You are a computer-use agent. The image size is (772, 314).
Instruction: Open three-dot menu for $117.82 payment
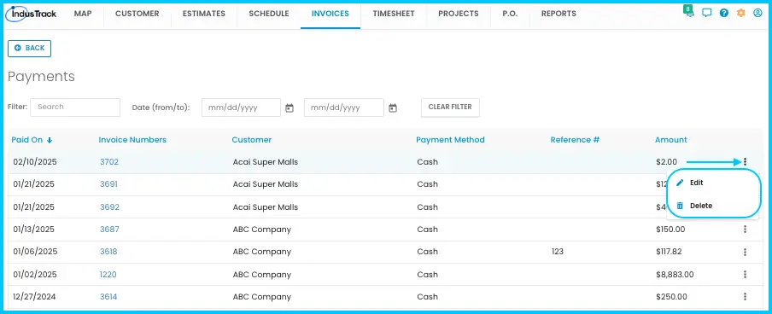coord(745,252)
